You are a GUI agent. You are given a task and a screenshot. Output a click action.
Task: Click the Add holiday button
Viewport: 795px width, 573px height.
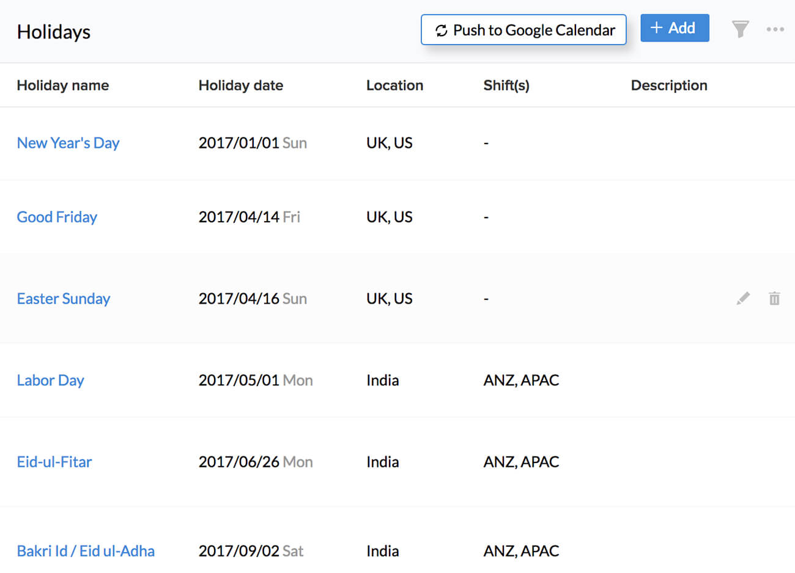coord(674,28)
